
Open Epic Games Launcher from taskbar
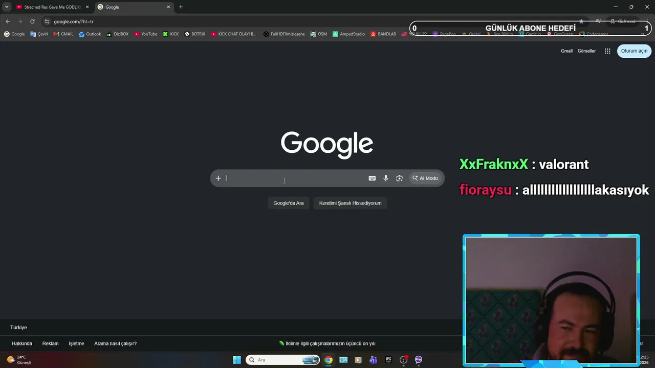pyautogui.click(x=388, y=360)
